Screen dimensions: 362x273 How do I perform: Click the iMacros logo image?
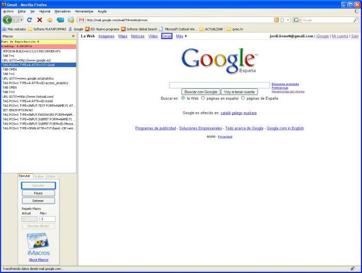point(38,245)
